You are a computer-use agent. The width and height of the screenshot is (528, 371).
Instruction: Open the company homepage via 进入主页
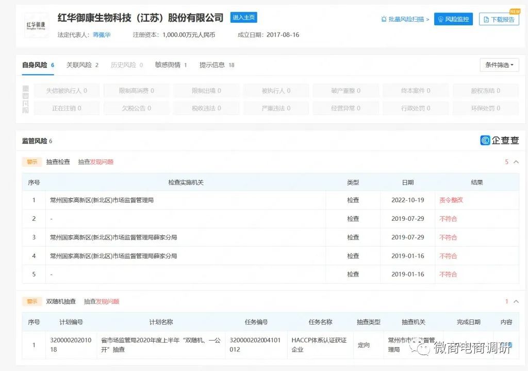click(243, 17)
